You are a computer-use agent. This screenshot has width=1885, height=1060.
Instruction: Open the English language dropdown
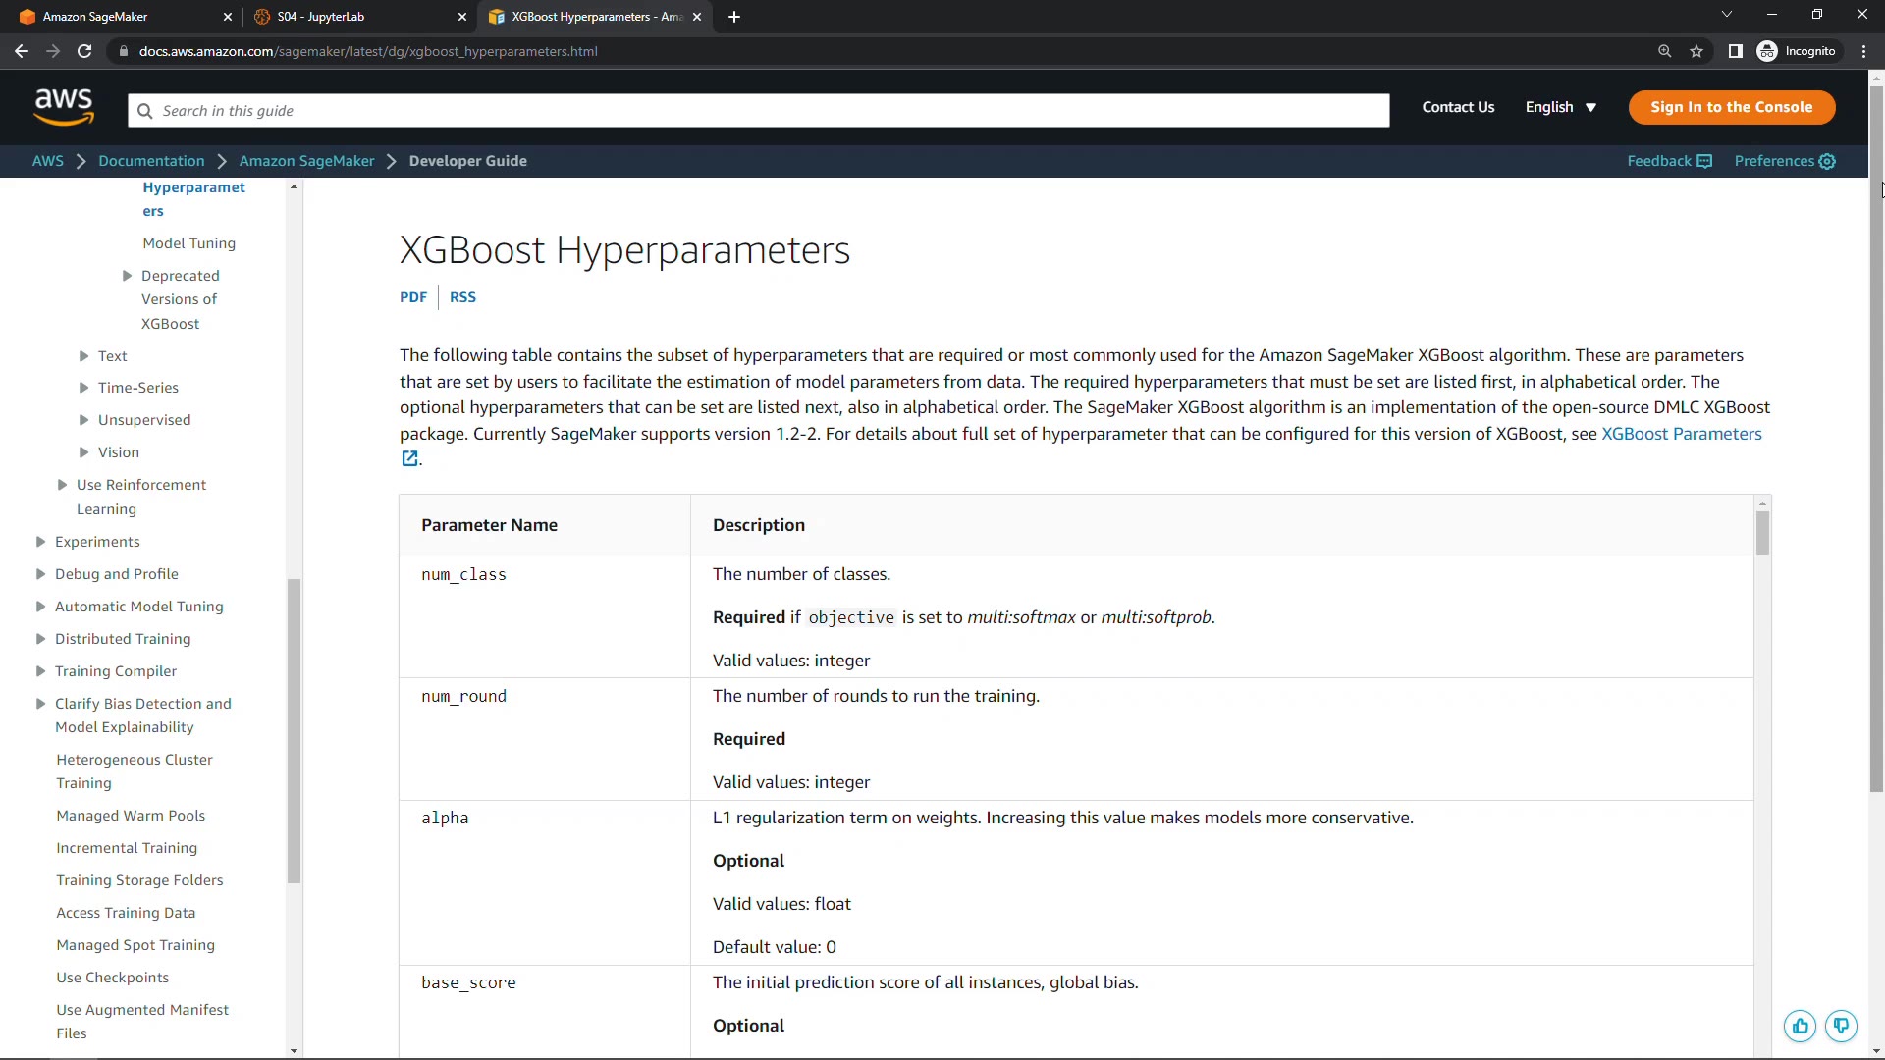click(1560, 107)
